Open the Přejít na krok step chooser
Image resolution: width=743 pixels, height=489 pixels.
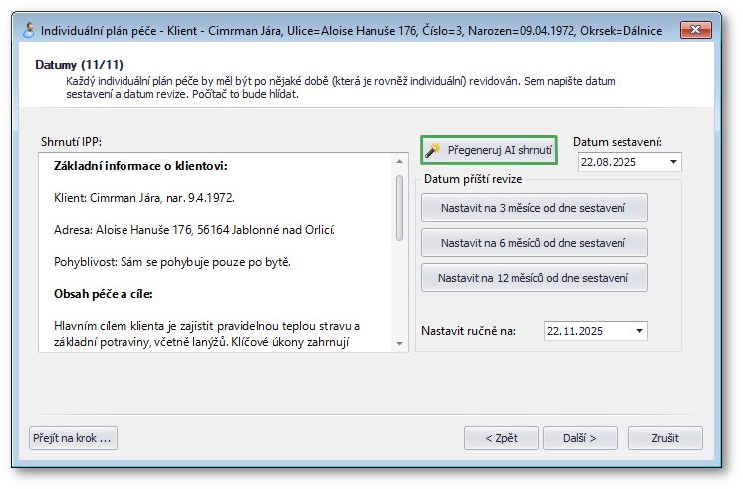[75, 437]
